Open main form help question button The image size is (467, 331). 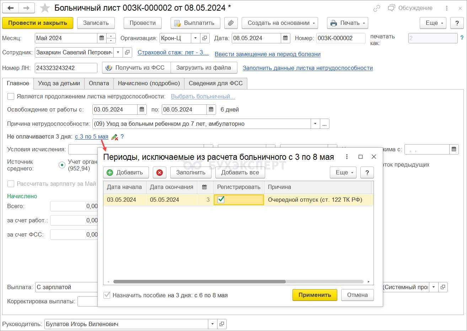click(457, 23)
